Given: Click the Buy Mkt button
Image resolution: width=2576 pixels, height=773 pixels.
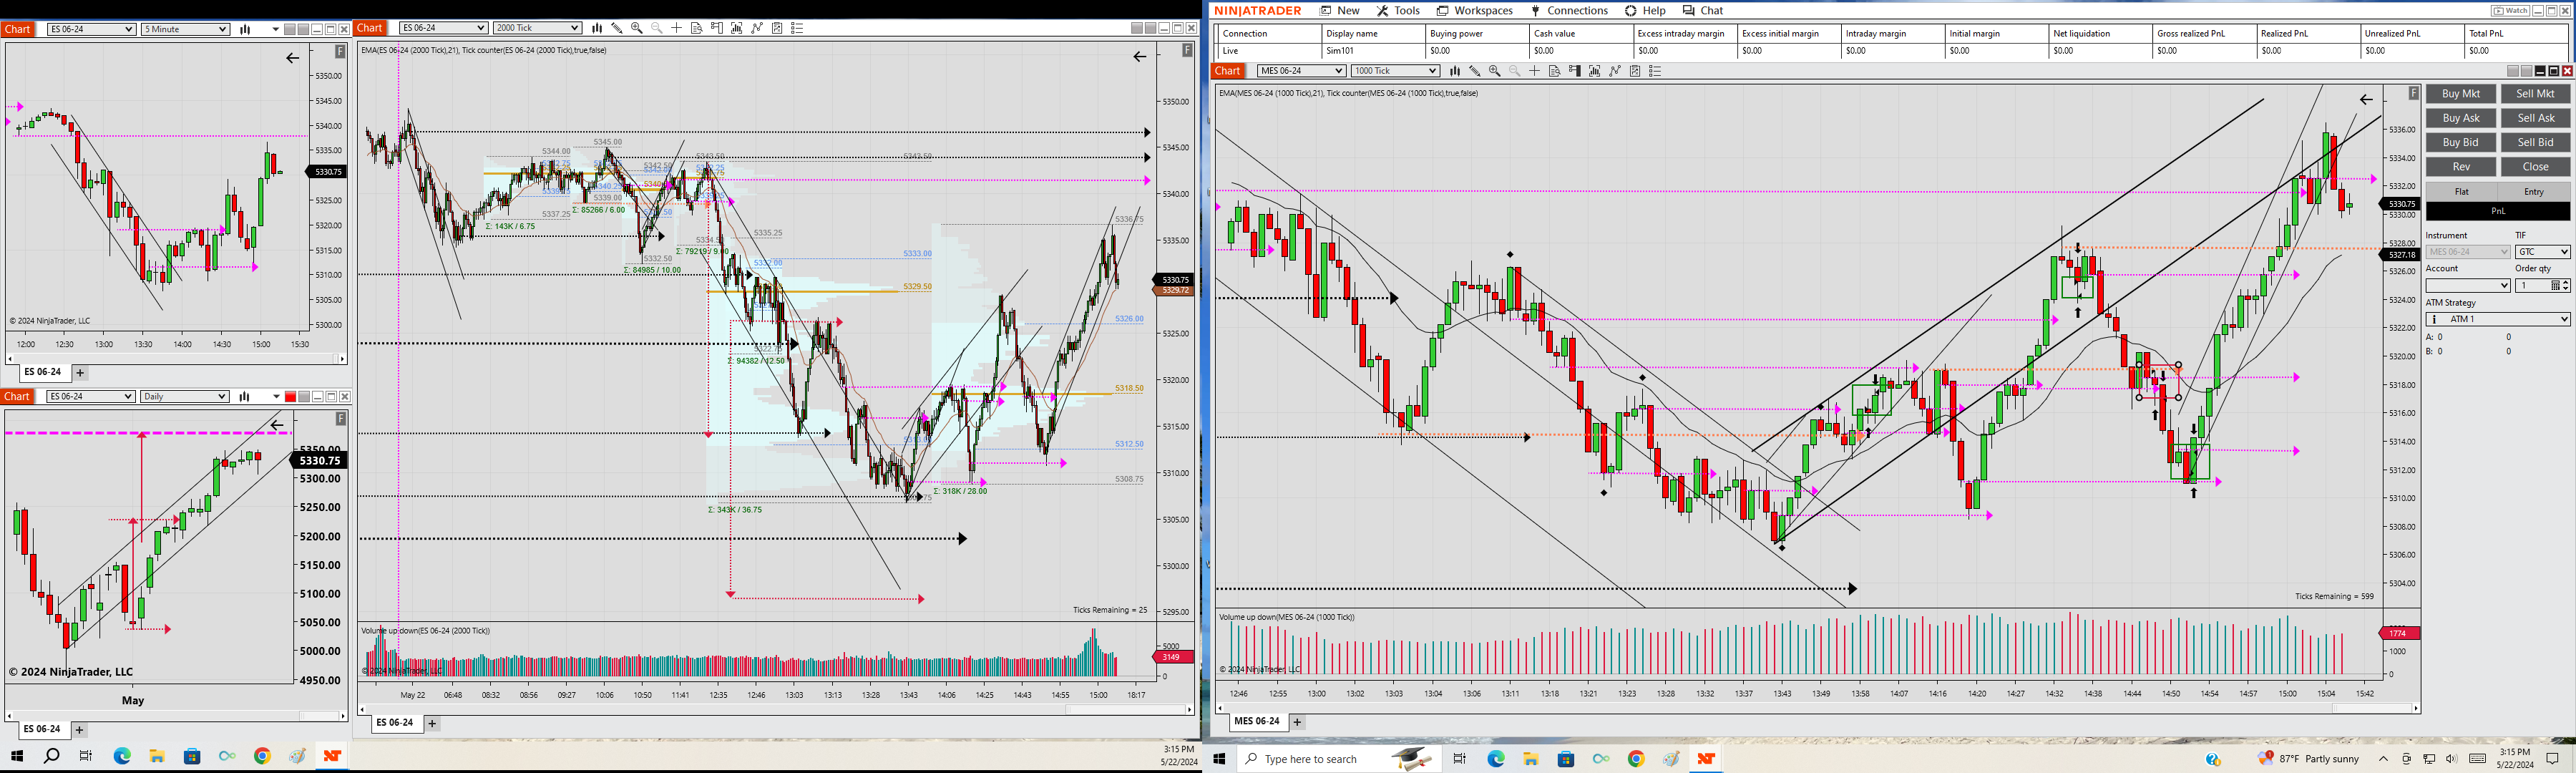Looking at the screenshot, I should (2461, 94).
